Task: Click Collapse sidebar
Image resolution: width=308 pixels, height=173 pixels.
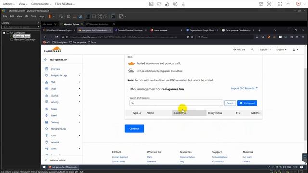Action: [x=56, y=160]
